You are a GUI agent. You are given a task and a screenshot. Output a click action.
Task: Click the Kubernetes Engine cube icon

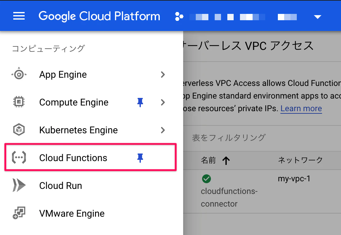tap(19, 130)
